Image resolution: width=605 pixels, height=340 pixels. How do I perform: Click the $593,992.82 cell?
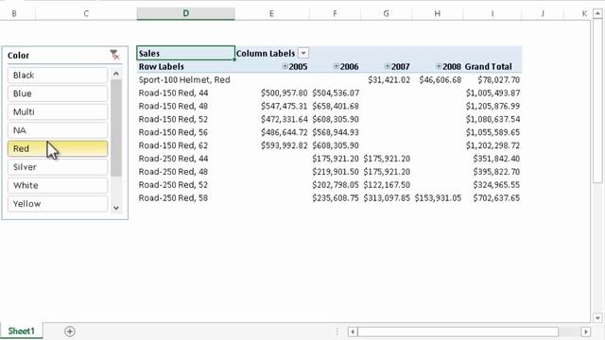284,145
